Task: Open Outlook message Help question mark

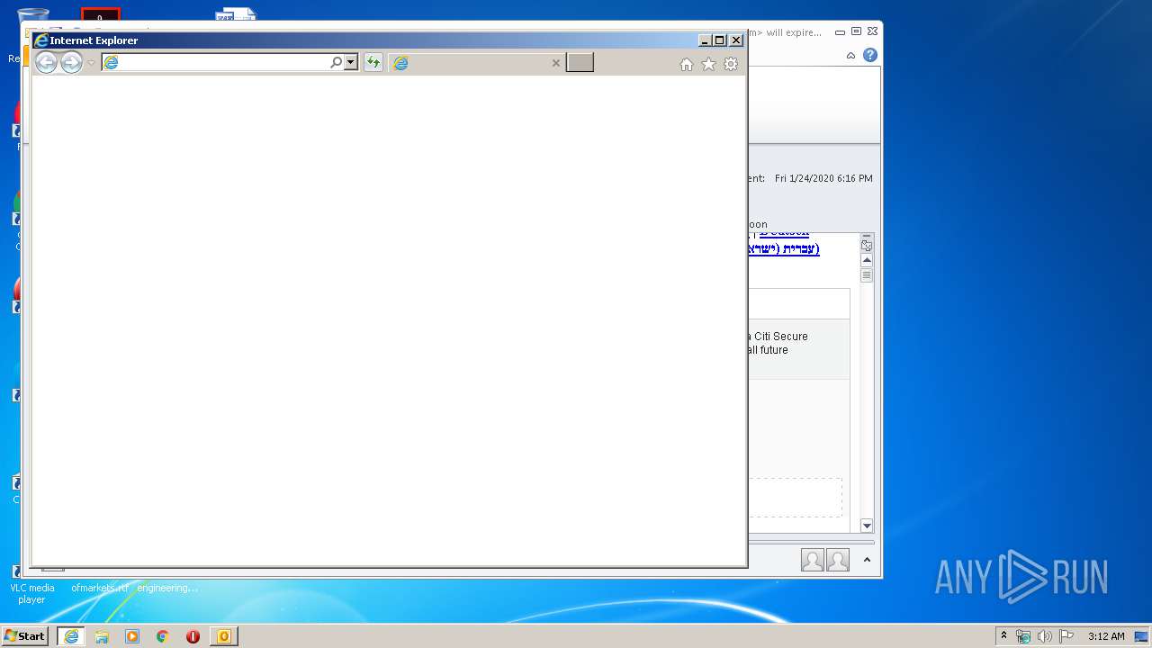Action: pos(869,55)
